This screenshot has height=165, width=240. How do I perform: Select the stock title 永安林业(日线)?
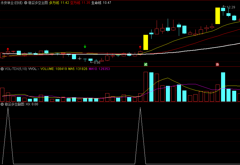click(x=12, y=3)
